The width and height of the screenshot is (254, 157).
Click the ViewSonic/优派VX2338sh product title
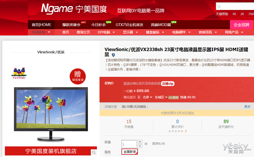point(176,52)
